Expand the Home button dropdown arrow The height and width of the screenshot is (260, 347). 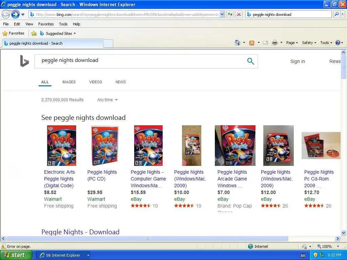244,43
